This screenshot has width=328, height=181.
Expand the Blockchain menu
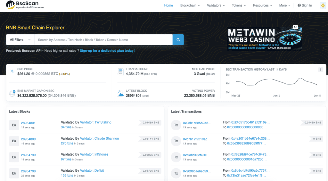[190, 5]
